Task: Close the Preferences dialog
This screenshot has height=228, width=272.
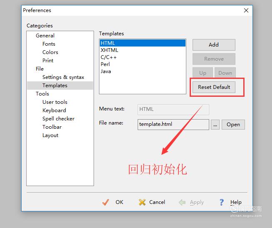Action: click(246, 10)
